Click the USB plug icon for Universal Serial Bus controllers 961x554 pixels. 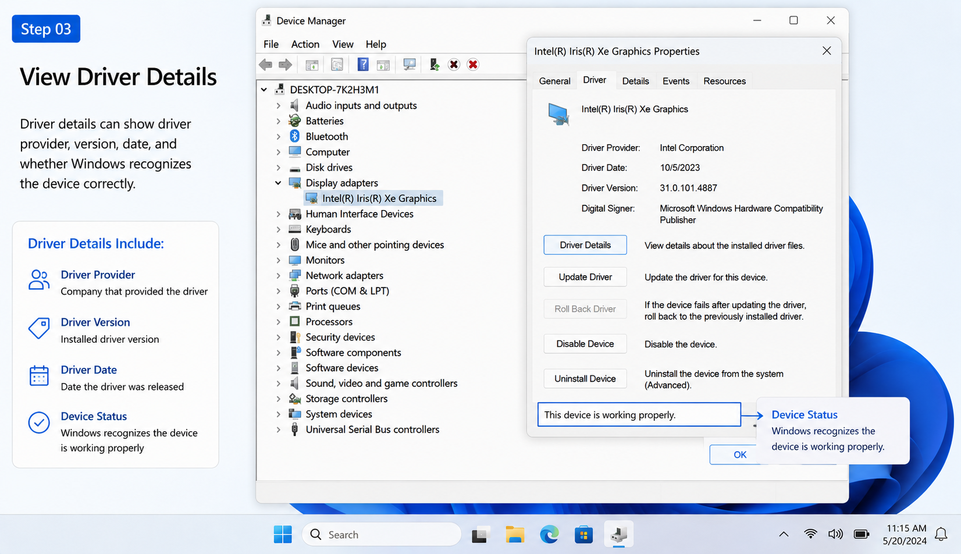295,429
